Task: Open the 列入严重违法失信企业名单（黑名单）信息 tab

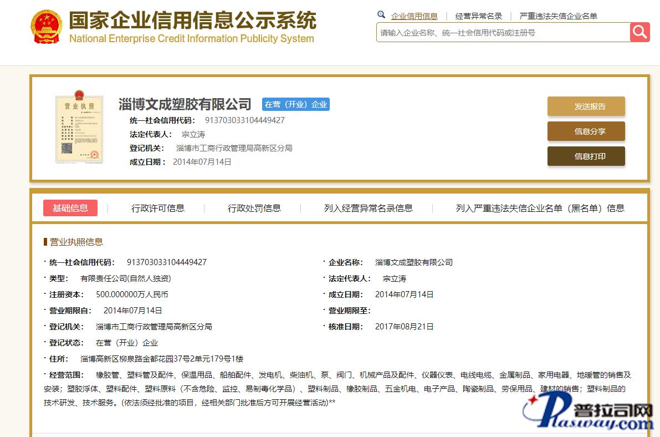Action: pos(540,208)
